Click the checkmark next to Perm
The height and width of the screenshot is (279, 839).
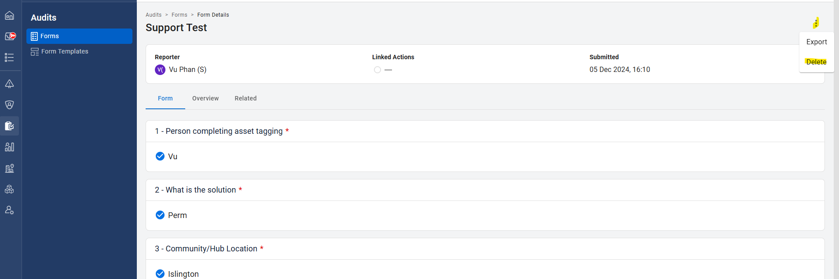coord(160,215)
